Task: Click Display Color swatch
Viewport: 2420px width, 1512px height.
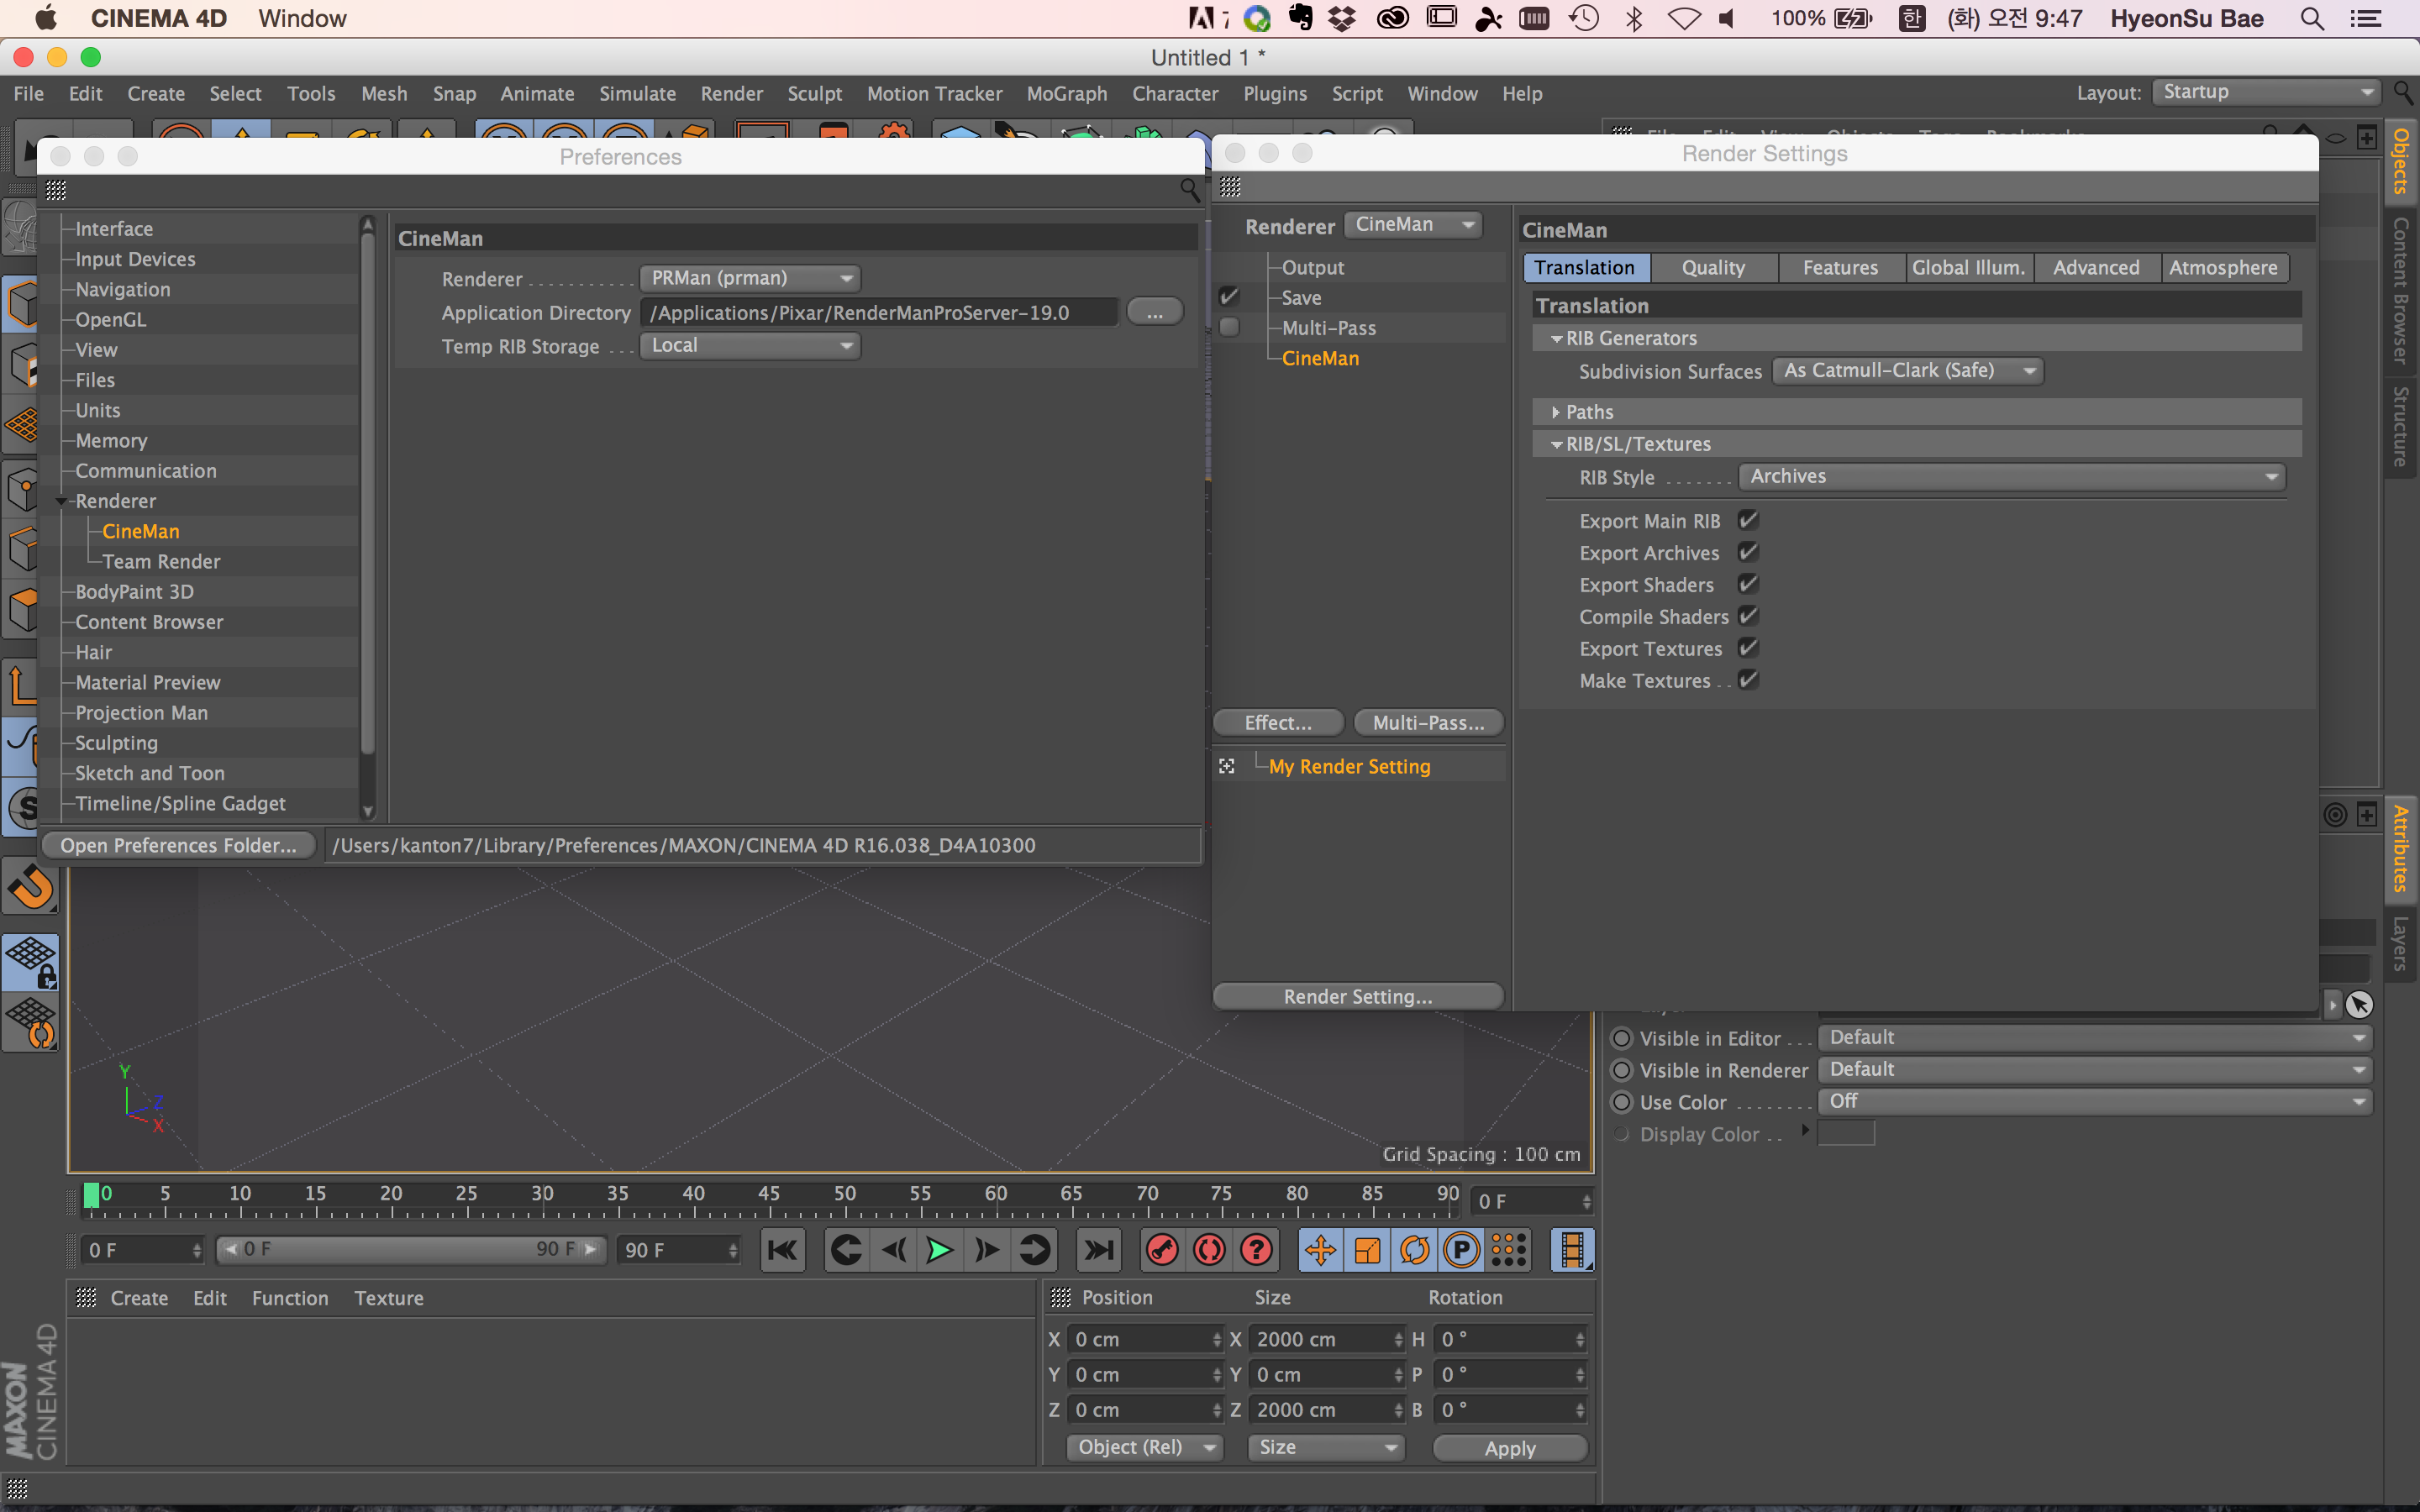Action: coord(1845,1133)
